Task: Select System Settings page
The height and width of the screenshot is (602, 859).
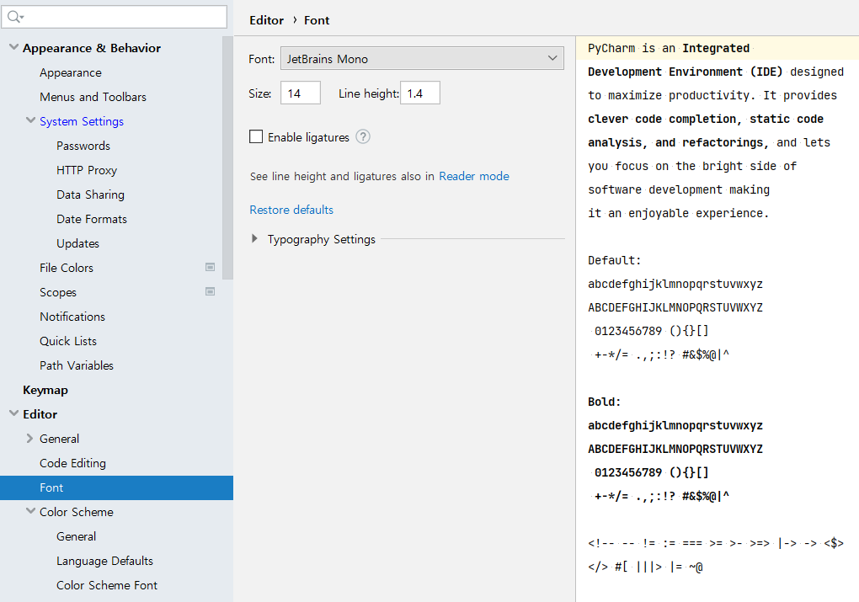Action: coord(82,121)
